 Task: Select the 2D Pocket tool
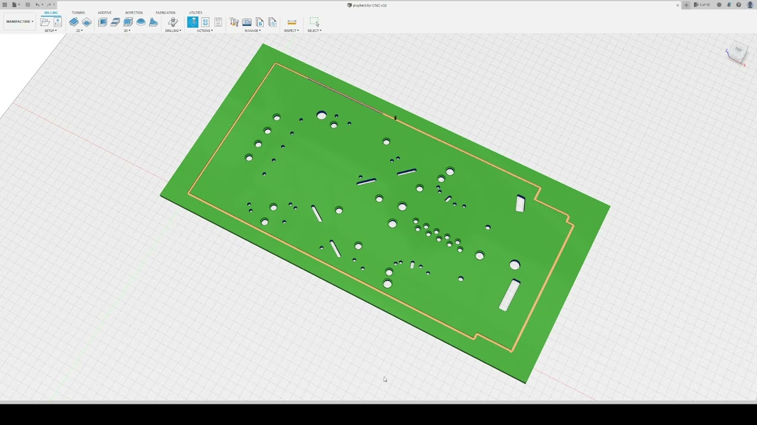[87, 22]
